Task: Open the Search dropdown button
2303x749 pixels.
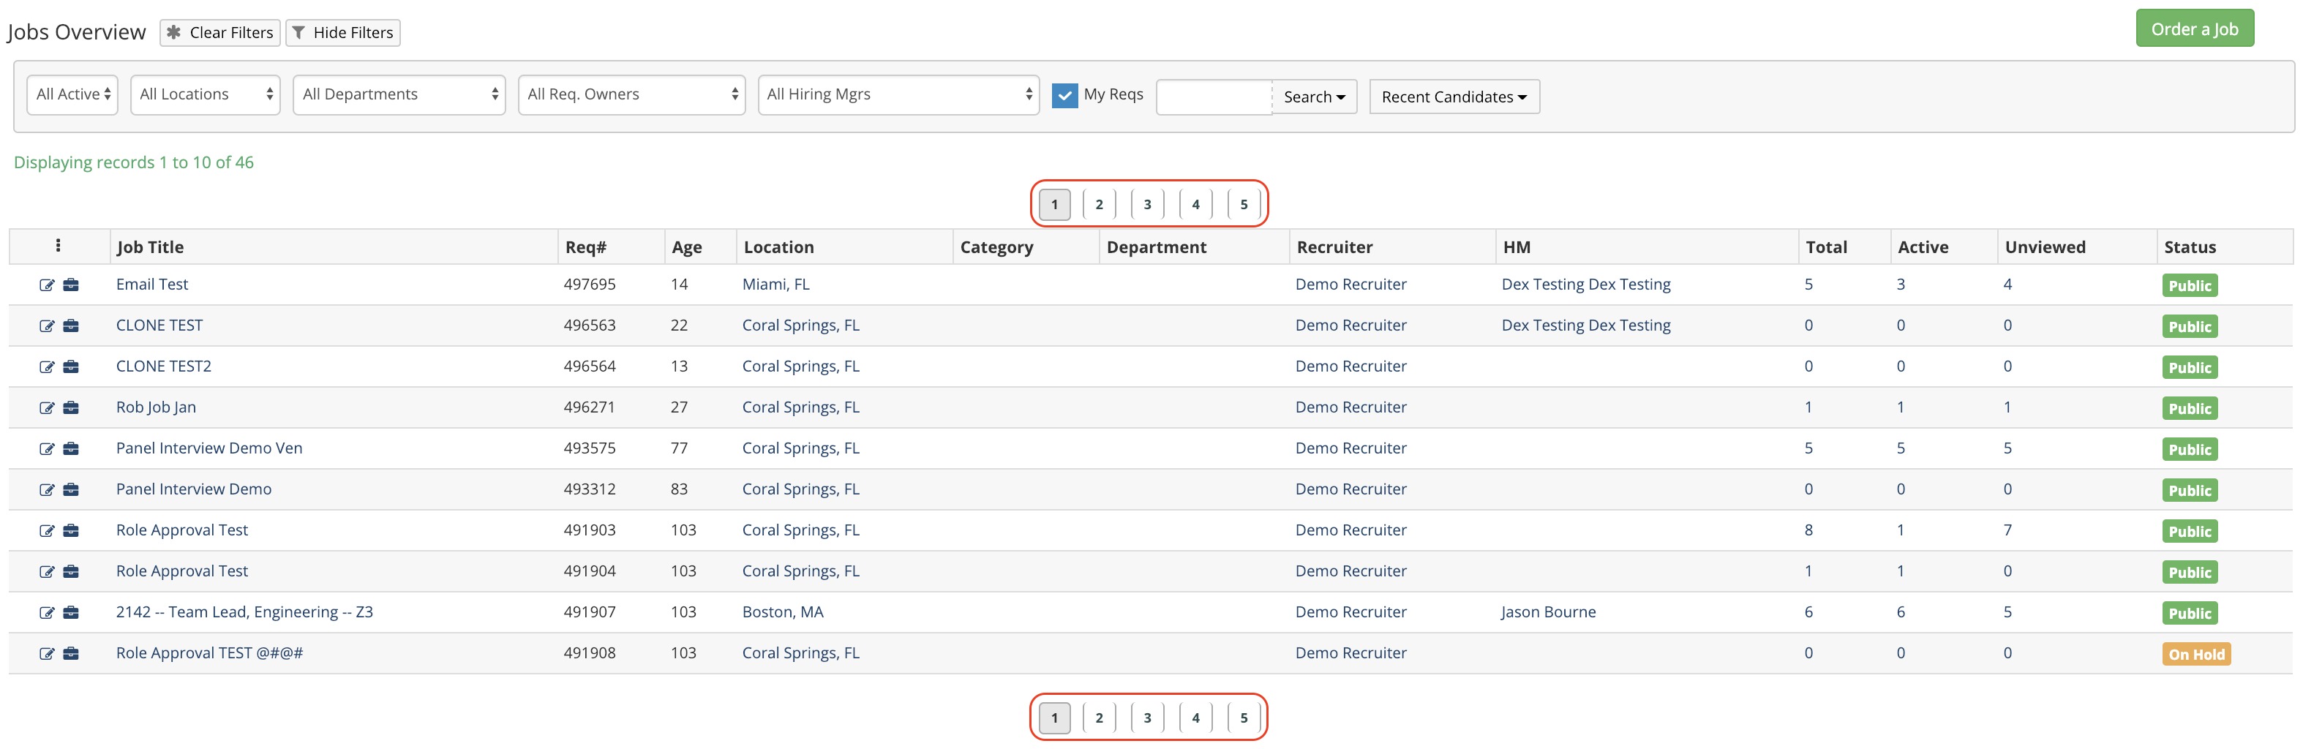Action: 1314,97
